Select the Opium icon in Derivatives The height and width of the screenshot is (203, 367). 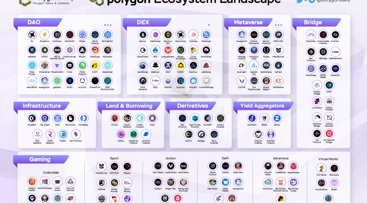[x=189, y=134]
